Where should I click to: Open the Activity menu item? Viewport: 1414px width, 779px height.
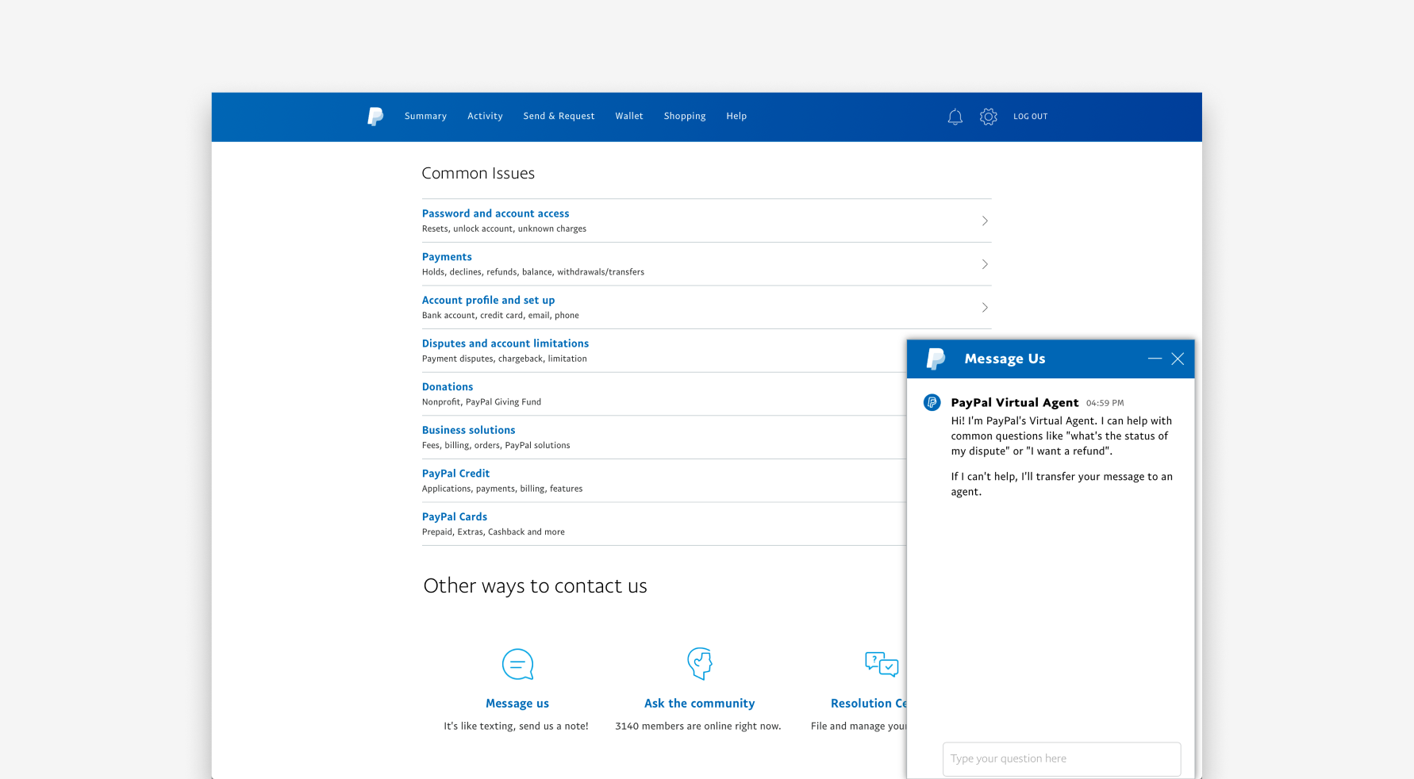pyautogui.click(x=485, y=116)
